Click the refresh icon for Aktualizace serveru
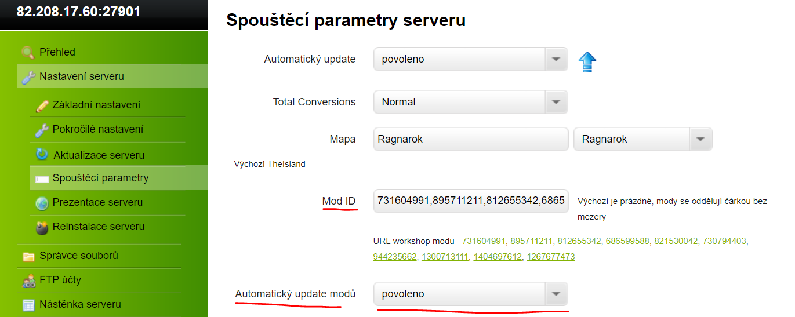 [42, 154]
